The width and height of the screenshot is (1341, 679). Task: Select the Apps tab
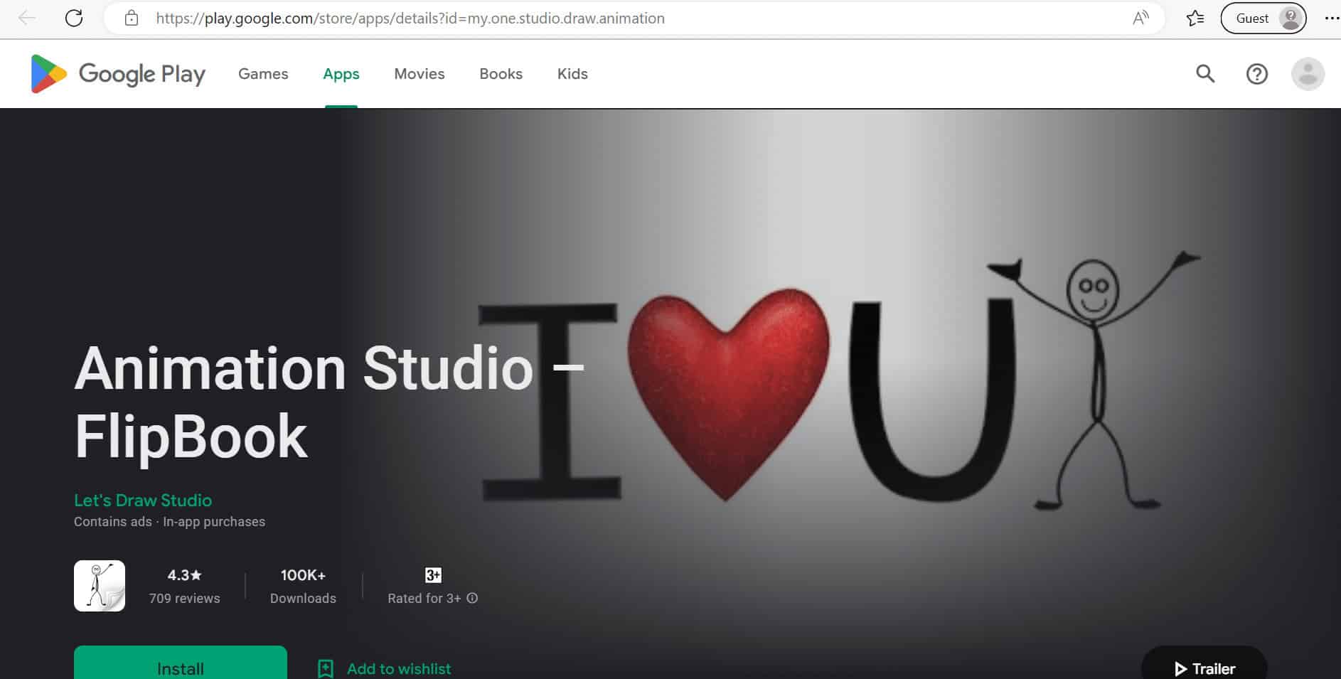point(341,74)
